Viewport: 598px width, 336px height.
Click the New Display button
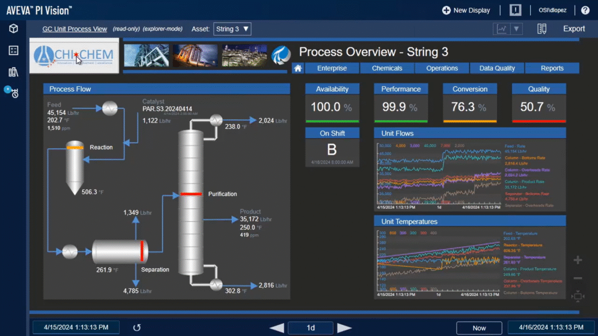point(465,10)
